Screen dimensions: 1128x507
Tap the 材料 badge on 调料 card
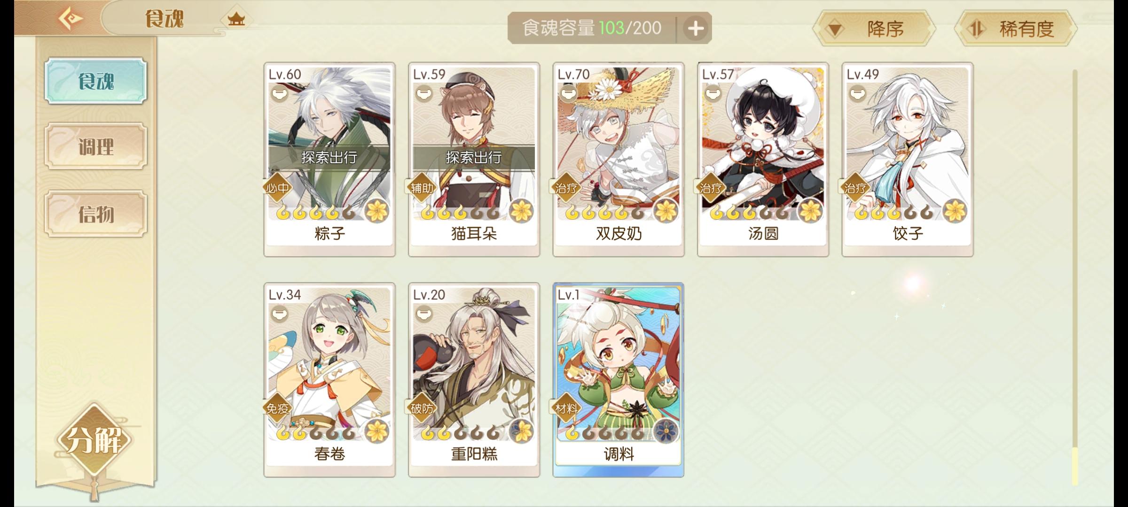tap(566, 409)
